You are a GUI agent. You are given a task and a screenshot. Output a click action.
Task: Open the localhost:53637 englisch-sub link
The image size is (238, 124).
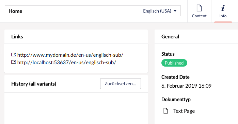coord(67,63)
